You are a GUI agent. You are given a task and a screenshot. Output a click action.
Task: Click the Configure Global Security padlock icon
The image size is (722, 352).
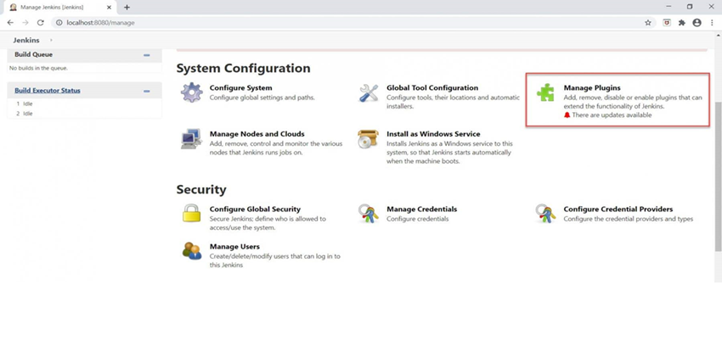tap(192, 214)
